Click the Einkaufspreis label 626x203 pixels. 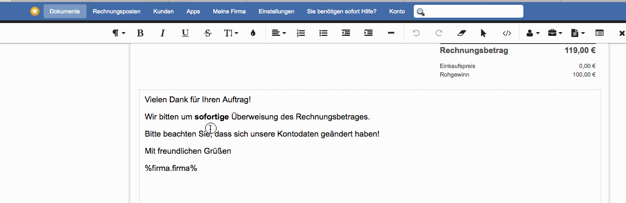click(x=457, y=66)
